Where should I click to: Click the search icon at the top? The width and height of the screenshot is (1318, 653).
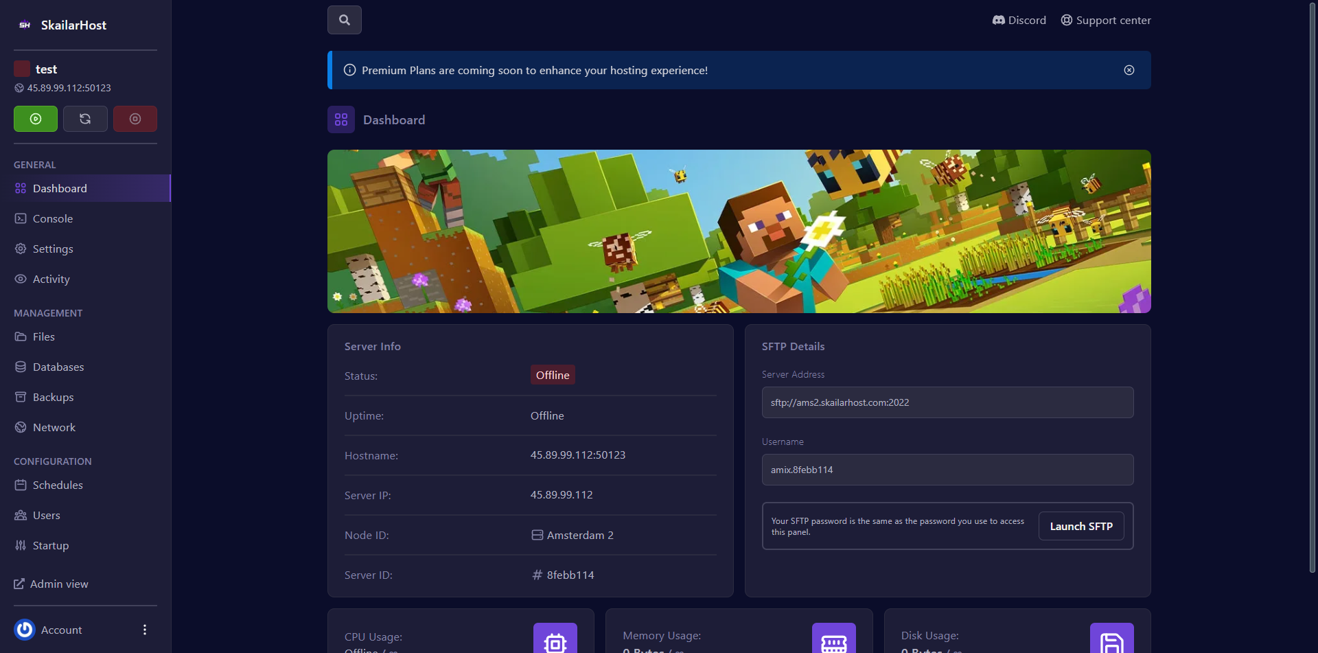click(x=344, y=20)
